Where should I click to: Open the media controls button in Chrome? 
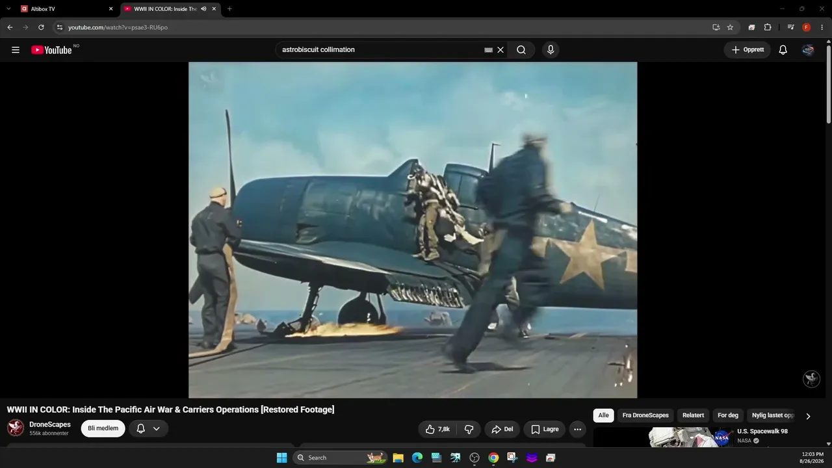click(x=790, y=27)
